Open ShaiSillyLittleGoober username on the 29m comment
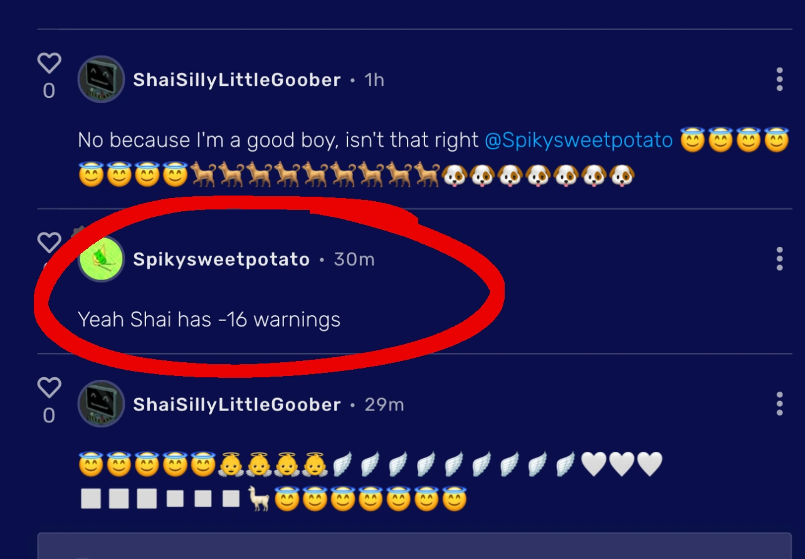 pos(237,405)
